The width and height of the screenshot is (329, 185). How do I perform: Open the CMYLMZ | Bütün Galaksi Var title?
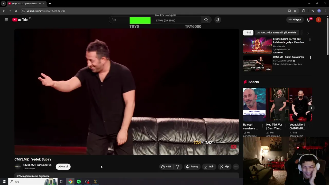pyautogui.click(x=289, y=57)
